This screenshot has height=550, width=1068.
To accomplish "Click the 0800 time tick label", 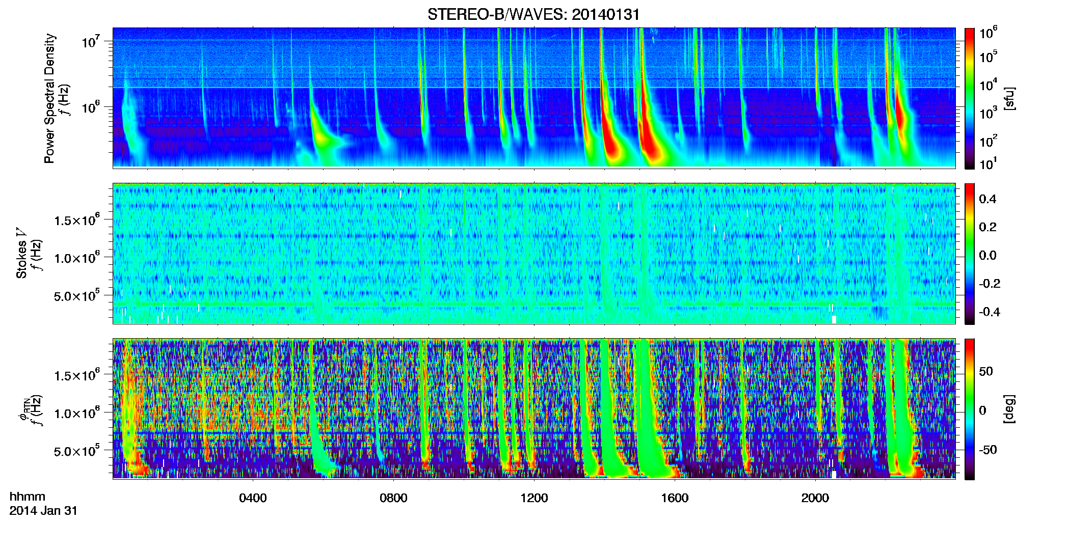I will pyautogui.click(x=393, y=498).
